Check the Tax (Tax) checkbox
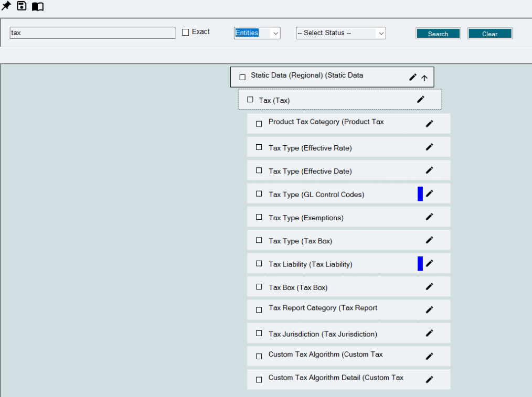Image resolution: width=532 pixels, height=397 pixels. point(250,100)
